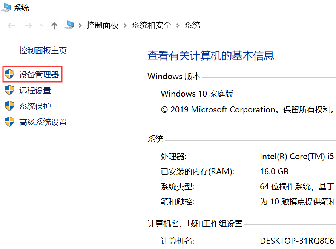Expand the chevron right after 系统和安全 breadcrumb
The image size is (336, 249).
178,26
